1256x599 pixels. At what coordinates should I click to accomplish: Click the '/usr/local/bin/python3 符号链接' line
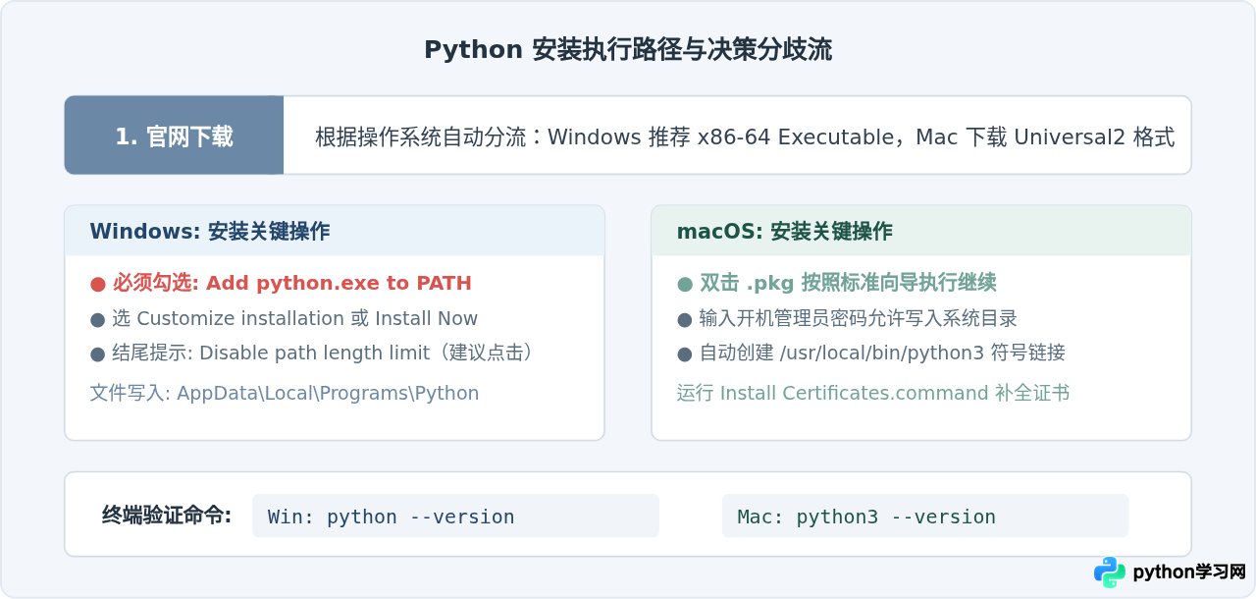click(871, 353)
